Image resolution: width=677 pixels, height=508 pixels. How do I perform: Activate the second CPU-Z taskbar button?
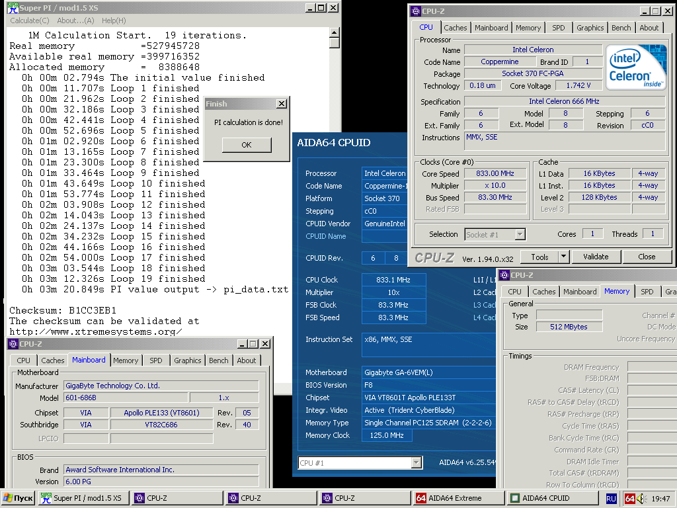[271, 498]
